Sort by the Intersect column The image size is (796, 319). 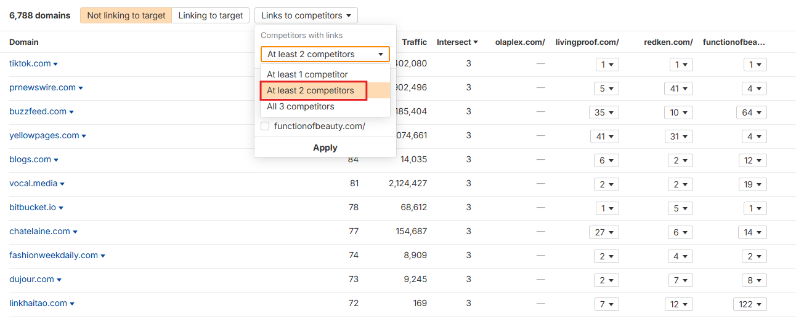[x=457, y=42]
